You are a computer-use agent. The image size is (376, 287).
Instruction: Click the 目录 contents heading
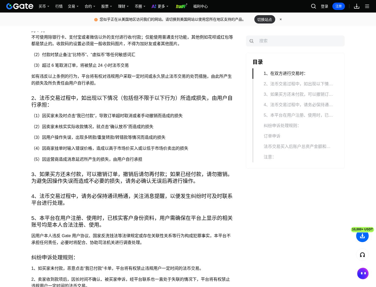pos(258,62)
